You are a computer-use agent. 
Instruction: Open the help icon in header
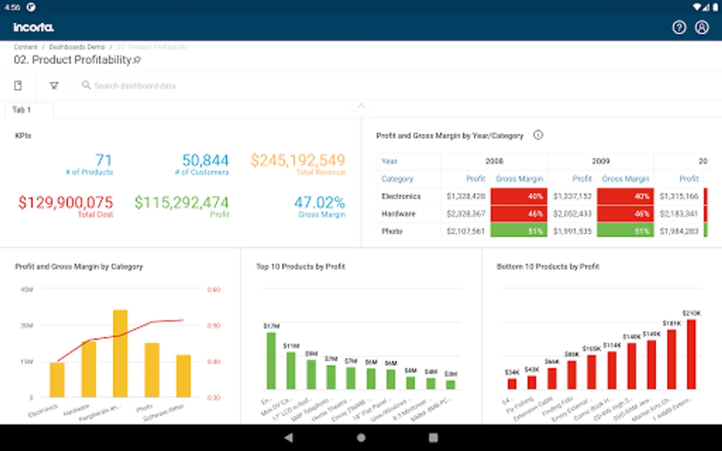click(679, 27)
